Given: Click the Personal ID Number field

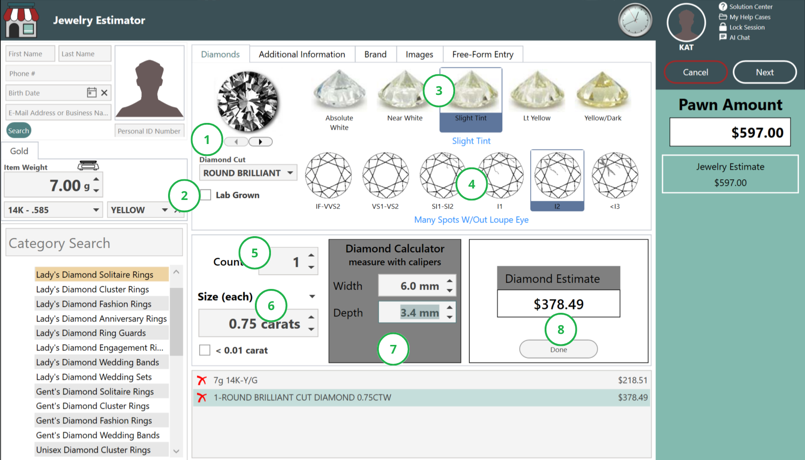Looking at the screenshot, I should 149,131.
